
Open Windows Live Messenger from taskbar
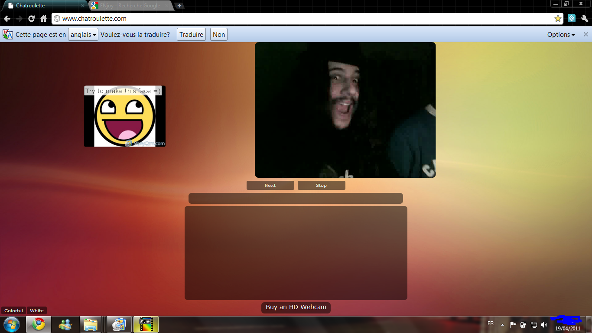tap(65, 324)
